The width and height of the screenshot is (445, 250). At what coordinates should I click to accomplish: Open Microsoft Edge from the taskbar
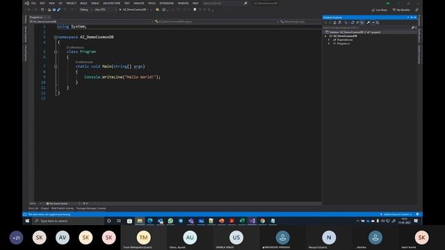150,221
